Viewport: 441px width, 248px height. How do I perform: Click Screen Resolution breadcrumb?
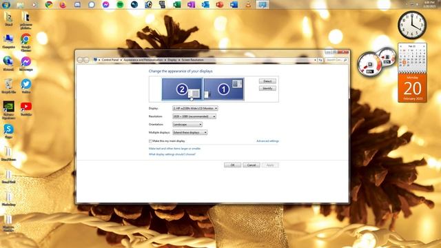click(192, 60)
